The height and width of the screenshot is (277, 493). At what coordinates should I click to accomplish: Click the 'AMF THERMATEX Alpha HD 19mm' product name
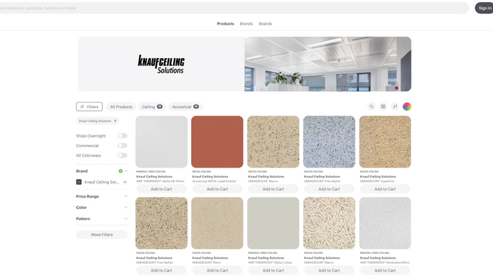coord(160,181)
